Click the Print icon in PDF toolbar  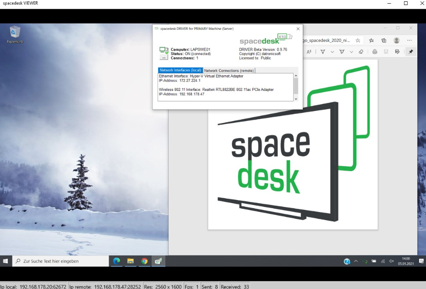[375, 52]
